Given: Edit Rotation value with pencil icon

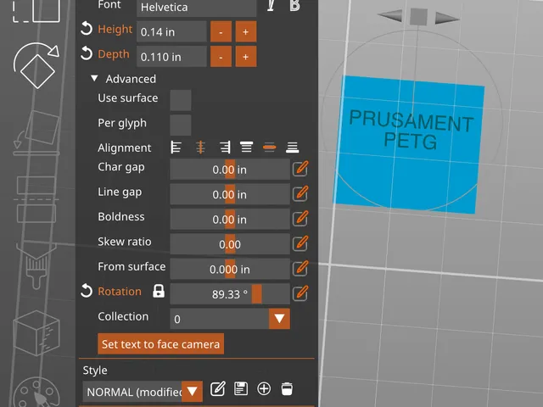Looking at the screenshot, I should click(300, 293).
